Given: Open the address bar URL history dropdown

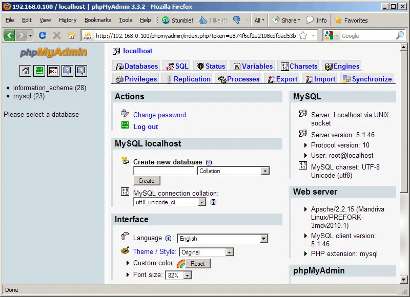Looking at the screenshot, I should pyautogui.click(x=313, y=35).
